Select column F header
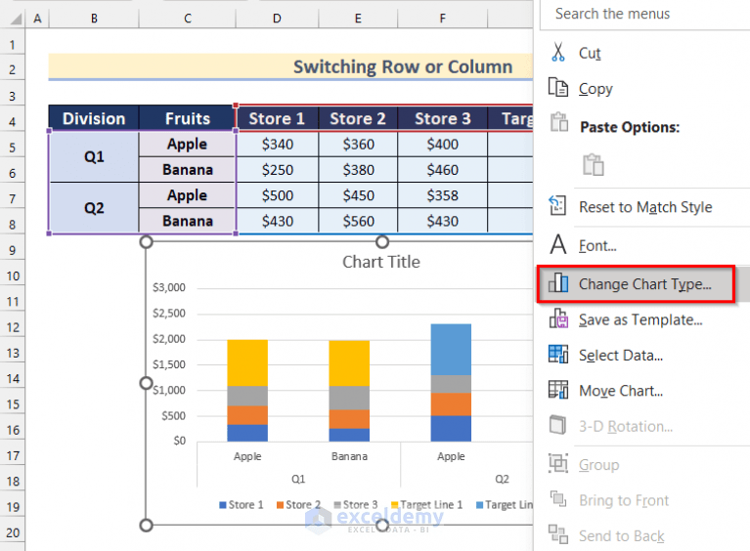Viewport: 750px width, 551px height. click(x=442, y=19)
